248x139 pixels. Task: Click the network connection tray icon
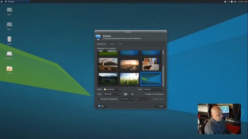(x=228, y=2)
